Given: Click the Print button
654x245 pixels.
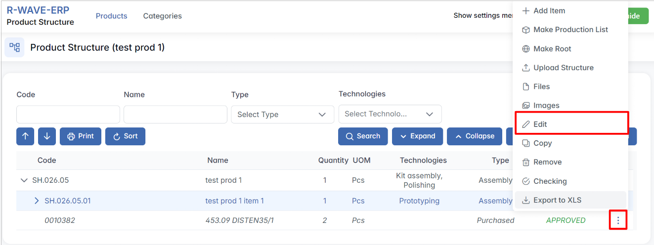Looking at the screenshot, I should point(81,136).
